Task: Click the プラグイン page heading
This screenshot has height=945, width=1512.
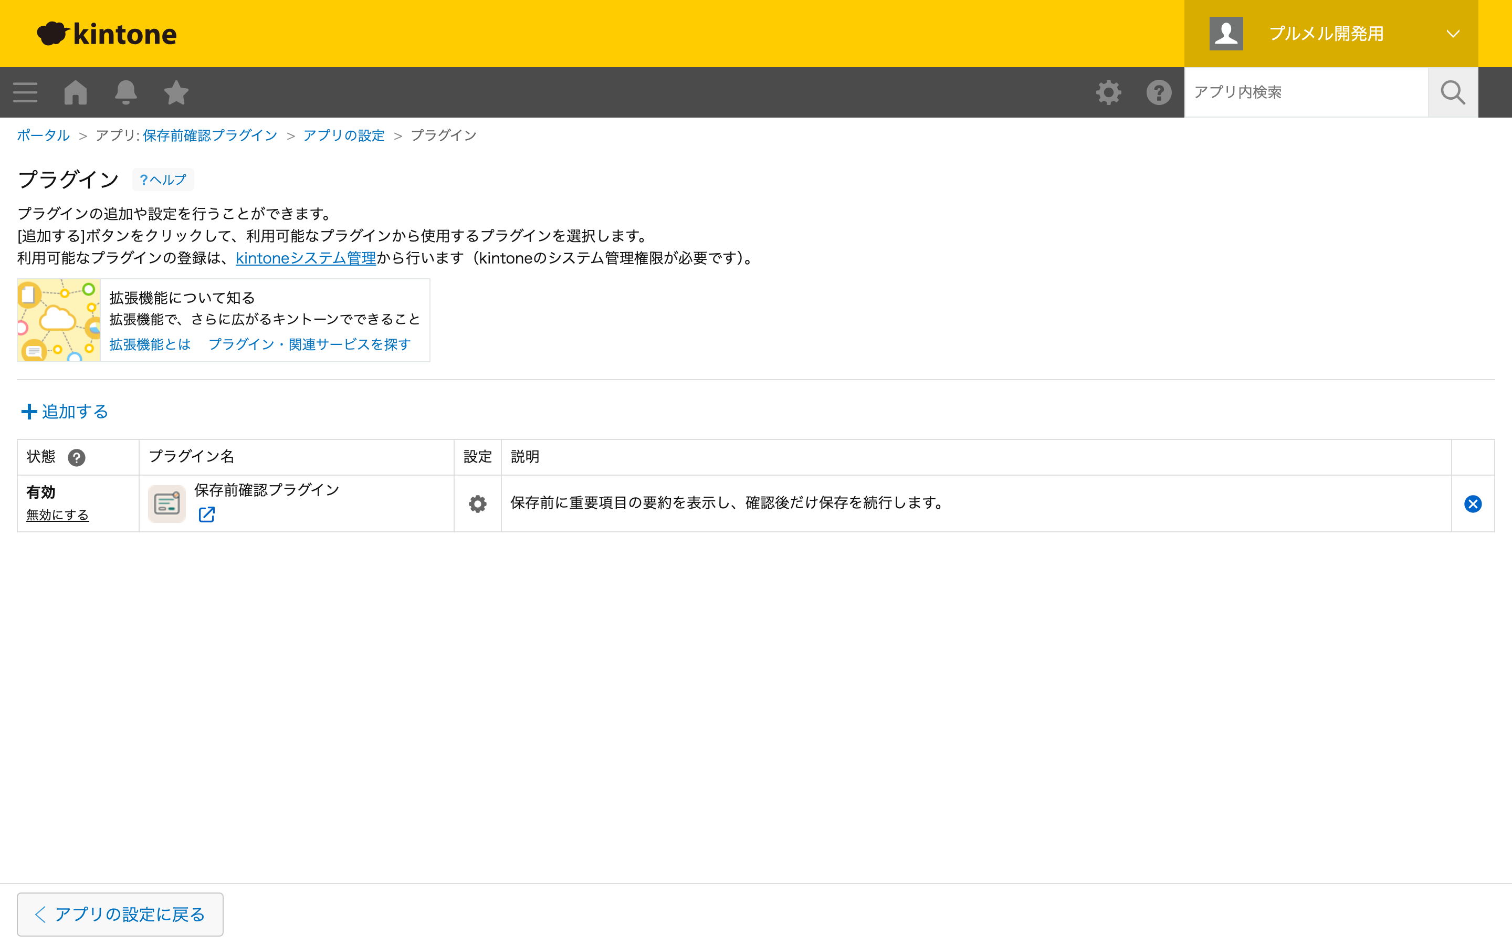Action: tap(68, 180)
